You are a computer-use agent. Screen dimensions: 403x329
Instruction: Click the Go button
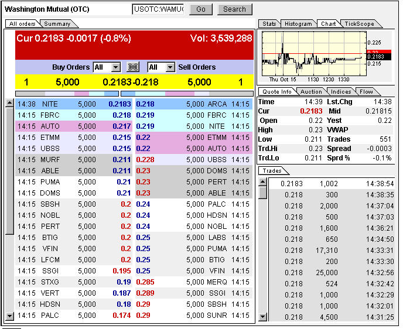[201, 9]
